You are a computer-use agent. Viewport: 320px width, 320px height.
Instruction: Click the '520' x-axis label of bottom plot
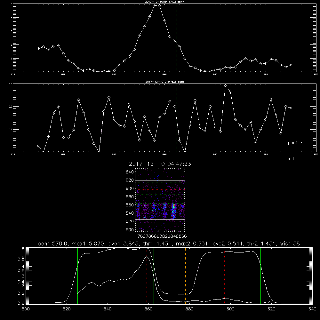click(67, 309)
